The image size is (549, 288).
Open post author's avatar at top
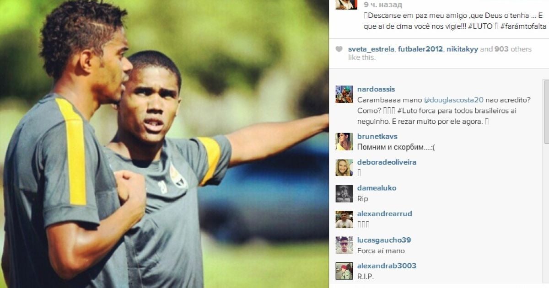(x=346, y=5)
